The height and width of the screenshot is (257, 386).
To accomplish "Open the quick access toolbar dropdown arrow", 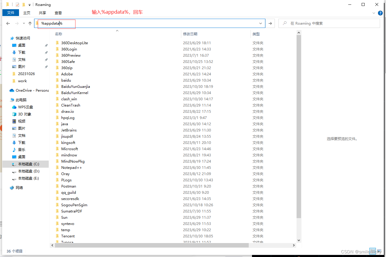I will click(x=29, y=5).
